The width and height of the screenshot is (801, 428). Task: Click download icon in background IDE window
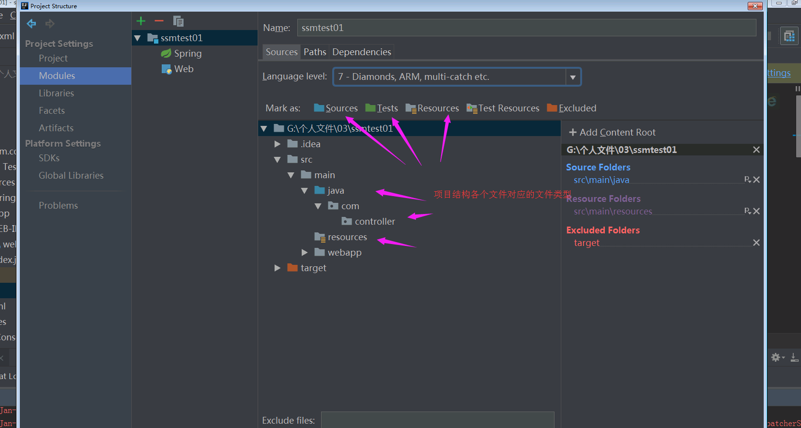(795, 357)
